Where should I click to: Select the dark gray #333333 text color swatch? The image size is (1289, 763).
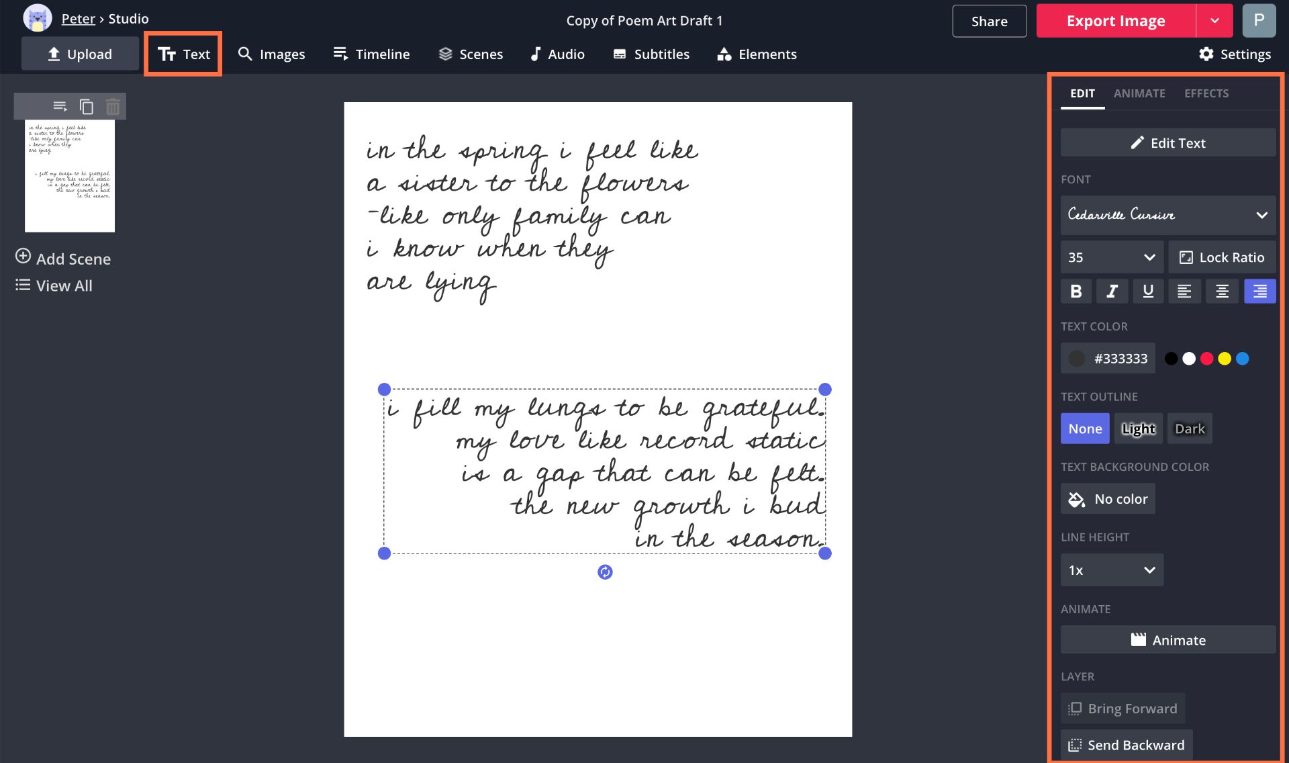(1077, 358)
